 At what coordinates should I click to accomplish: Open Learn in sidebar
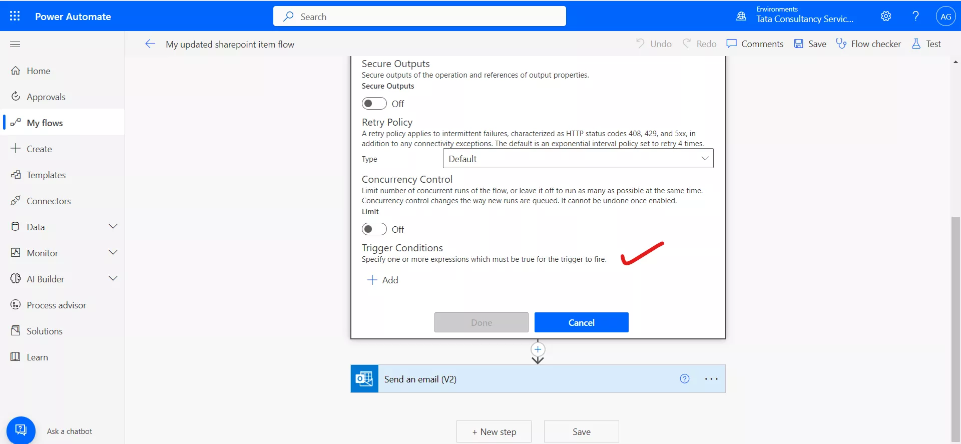(x=62, y=357)
